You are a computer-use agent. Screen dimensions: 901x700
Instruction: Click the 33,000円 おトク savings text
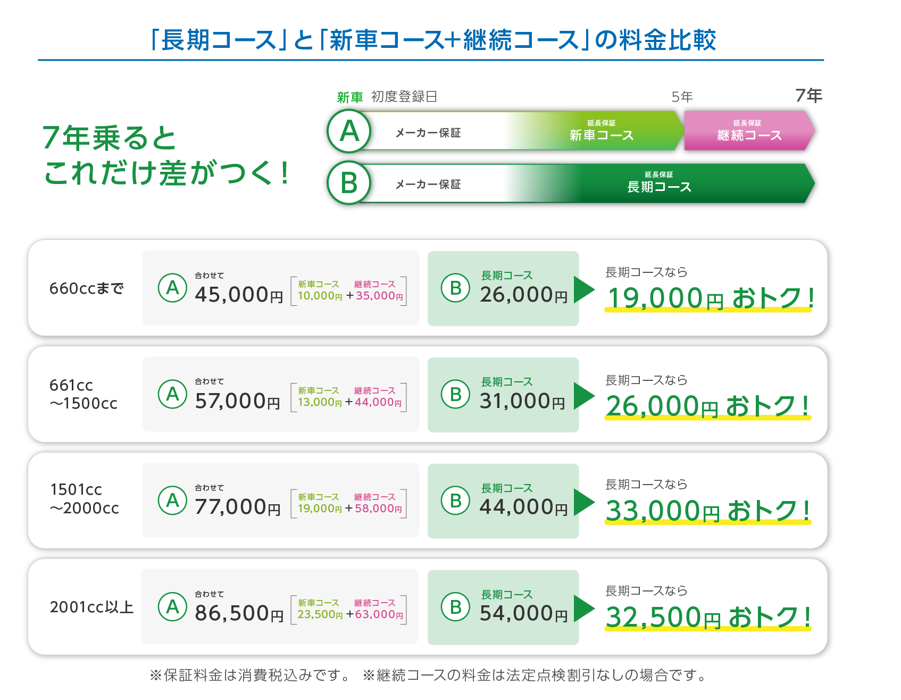coord(707,511)
